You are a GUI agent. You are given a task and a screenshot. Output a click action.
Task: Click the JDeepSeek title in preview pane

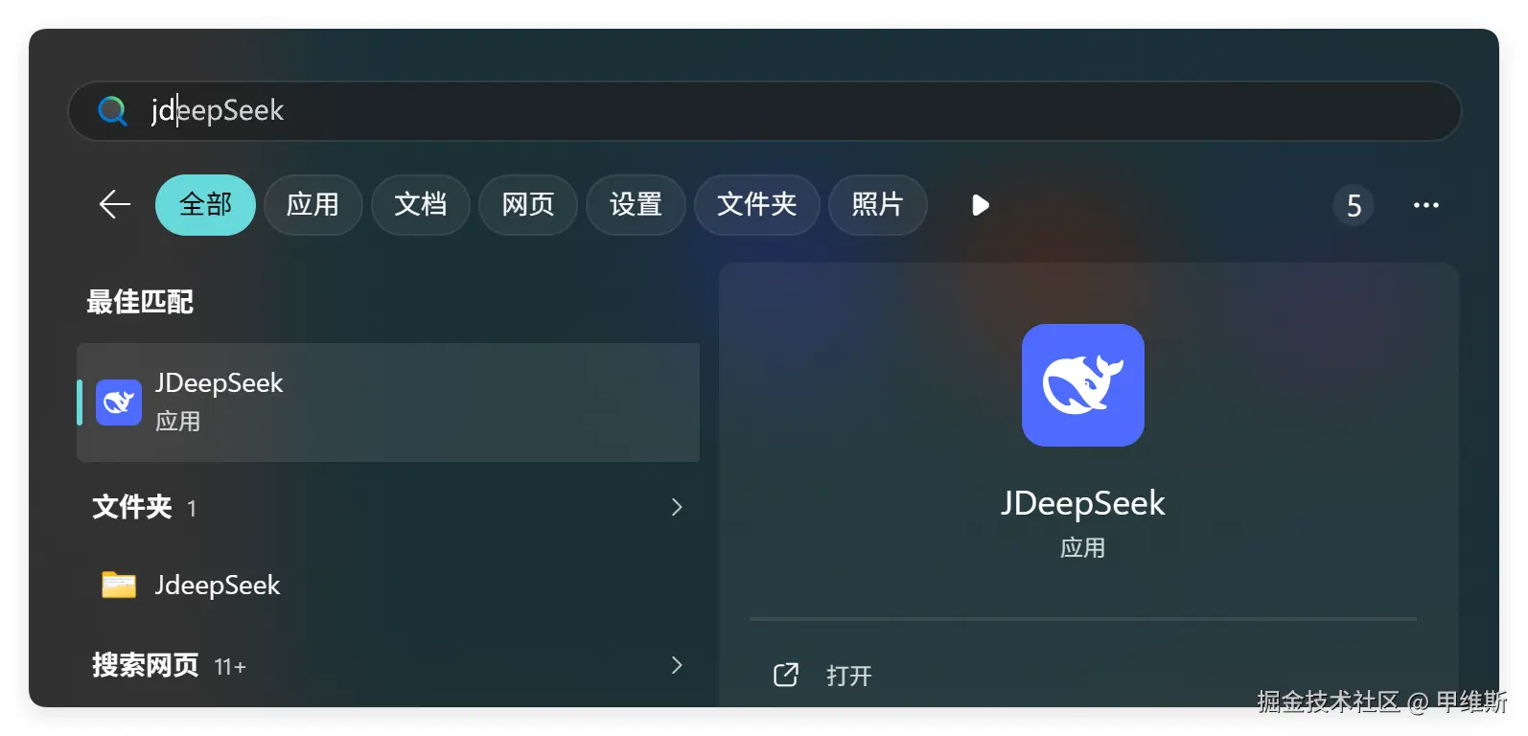point(1083,503)
